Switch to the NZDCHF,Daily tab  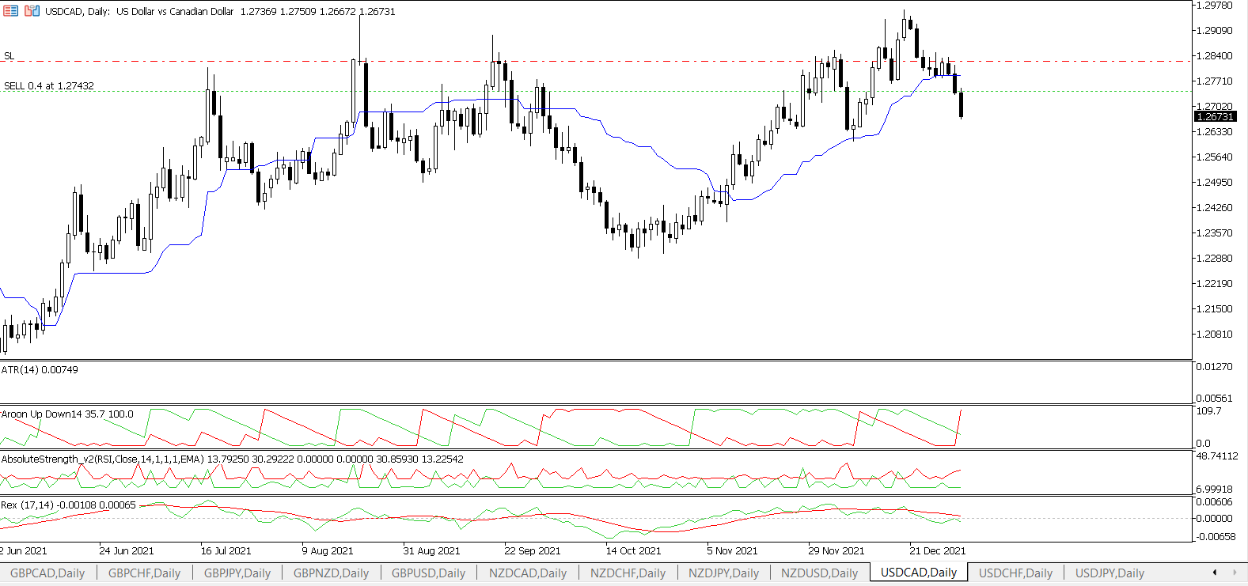pos(628,573)
